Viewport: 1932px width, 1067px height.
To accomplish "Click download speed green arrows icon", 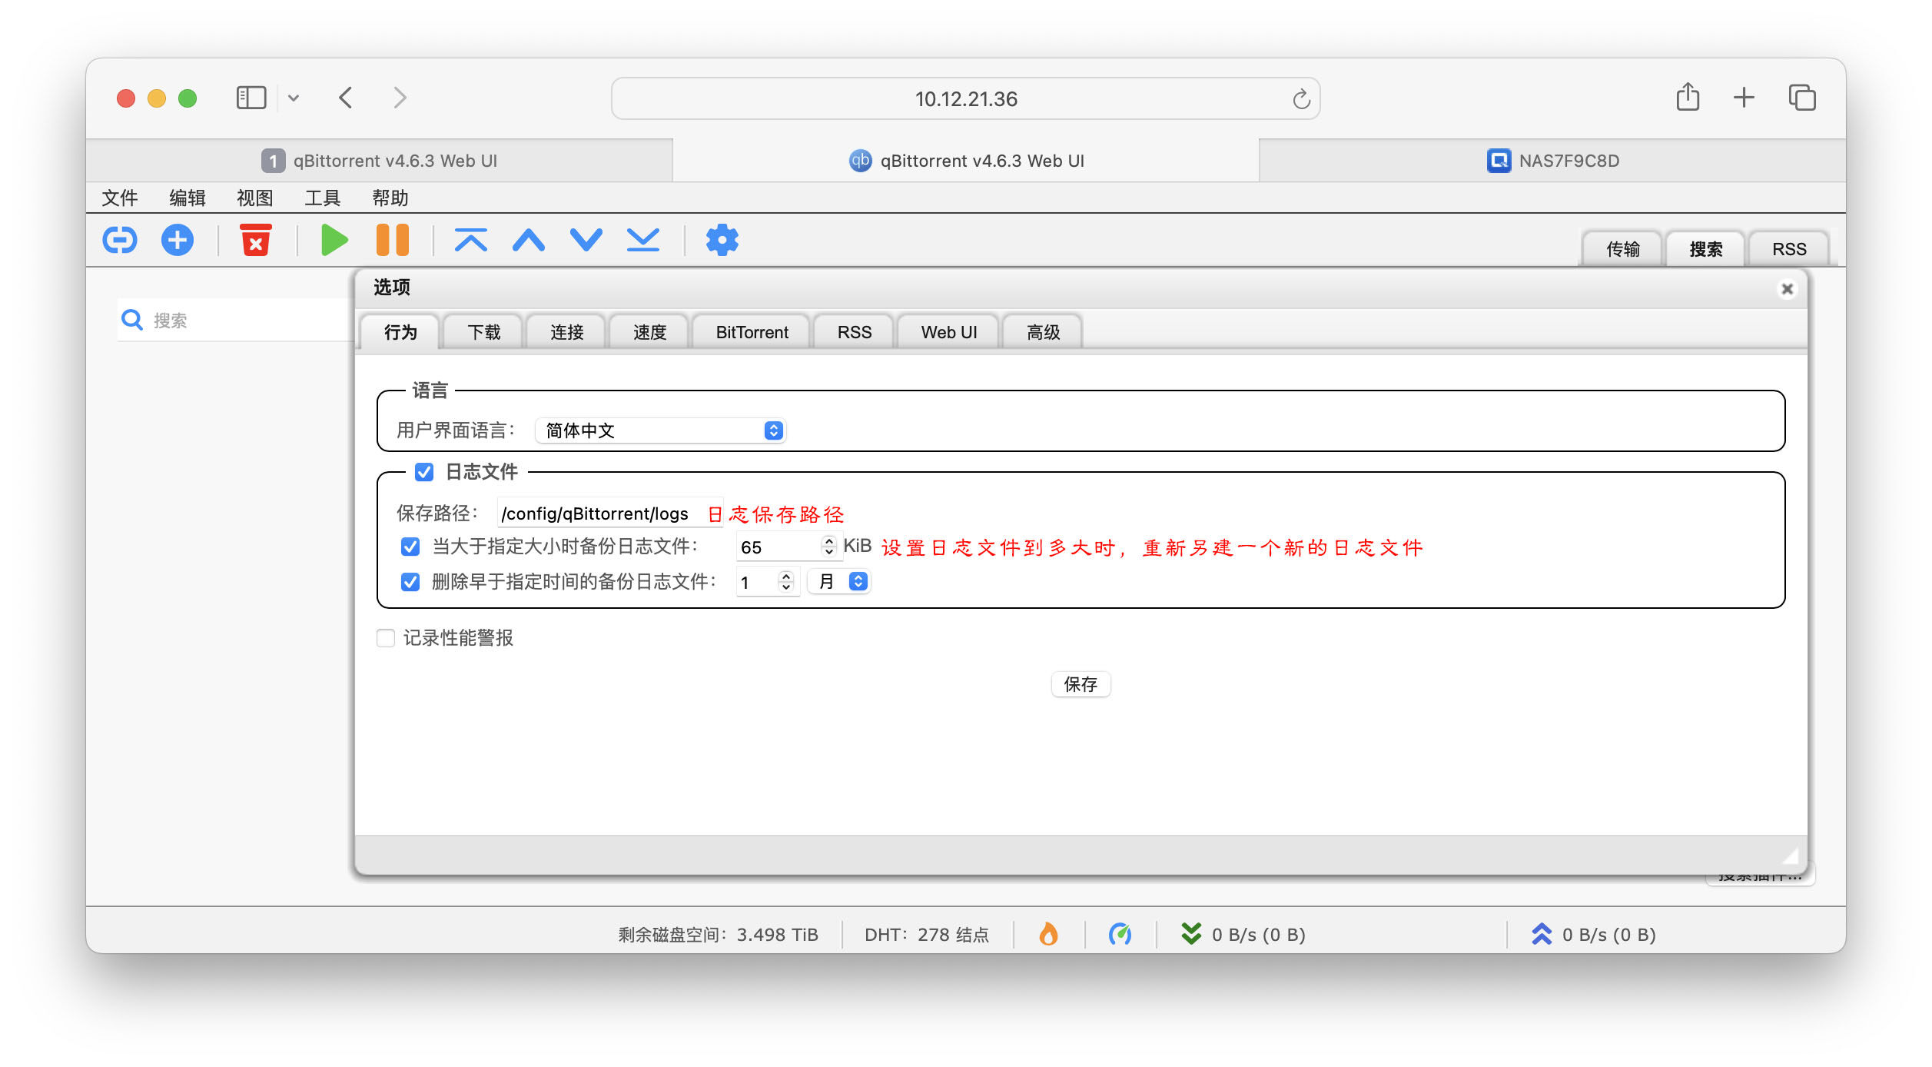I will pos(1191,934).
